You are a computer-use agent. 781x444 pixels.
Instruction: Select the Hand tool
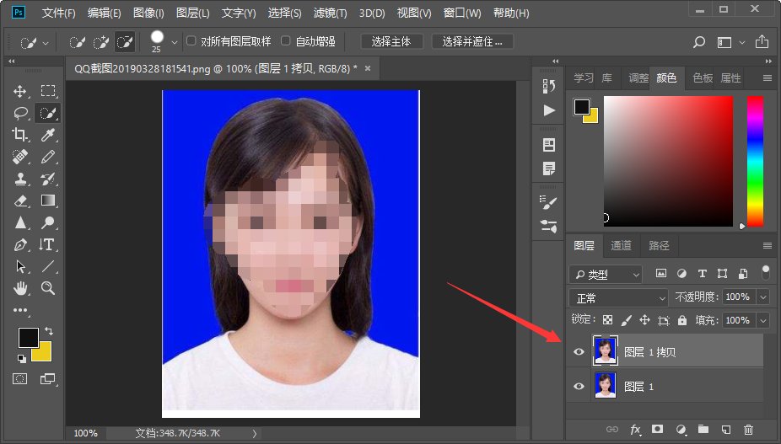[20, 288]
